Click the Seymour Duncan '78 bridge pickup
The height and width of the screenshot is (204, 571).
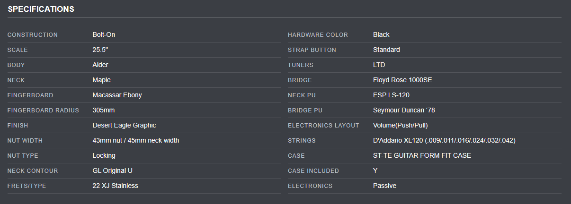click(x=404, y=110)
